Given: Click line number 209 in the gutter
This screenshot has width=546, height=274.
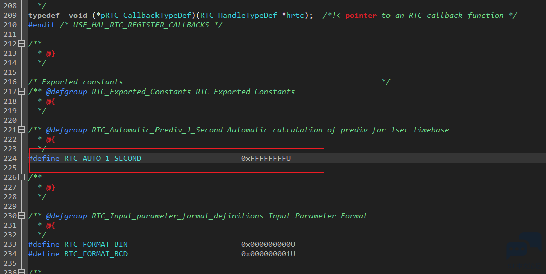Looking at the screenshot, I should [9, 15].
